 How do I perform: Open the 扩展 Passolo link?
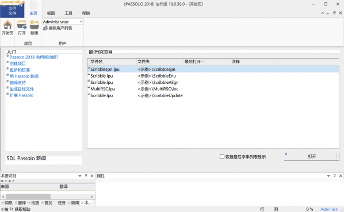pos(21,95)
